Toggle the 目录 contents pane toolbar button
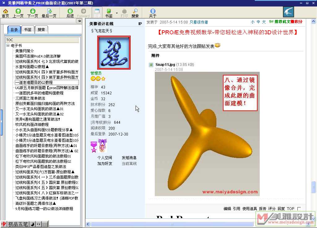 coord(97,13)
